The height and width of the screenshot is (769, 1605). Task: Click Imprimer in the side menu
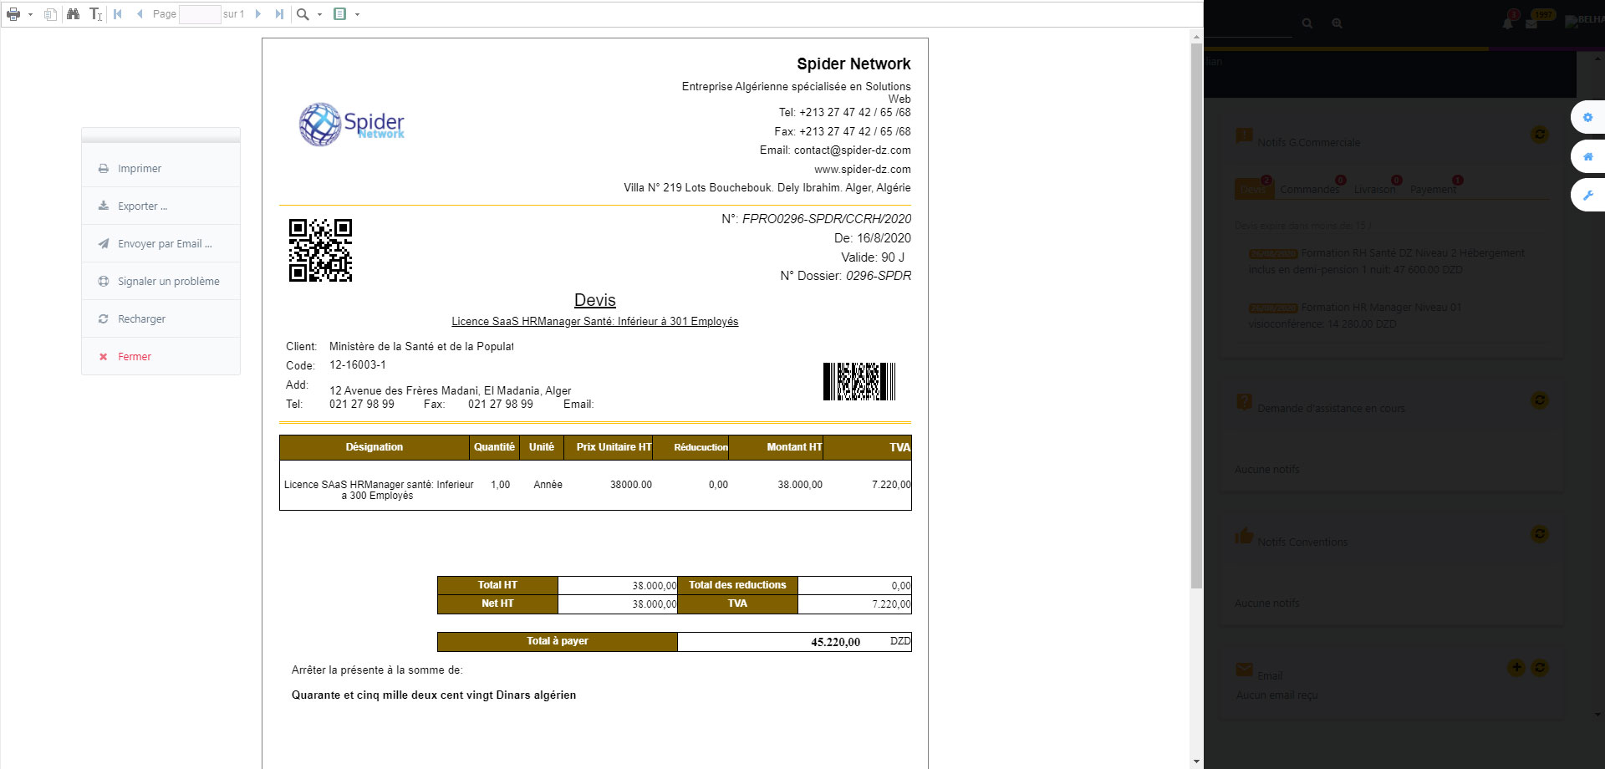point(160,168)
